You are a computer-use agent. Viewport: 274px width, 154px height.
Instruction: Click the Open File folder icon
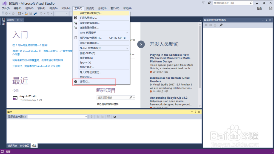[26, 14]
